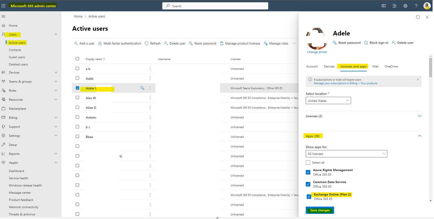Open Marketplace in the sidebar
This screenshot has height=219, width=434.
click(17, 108)
